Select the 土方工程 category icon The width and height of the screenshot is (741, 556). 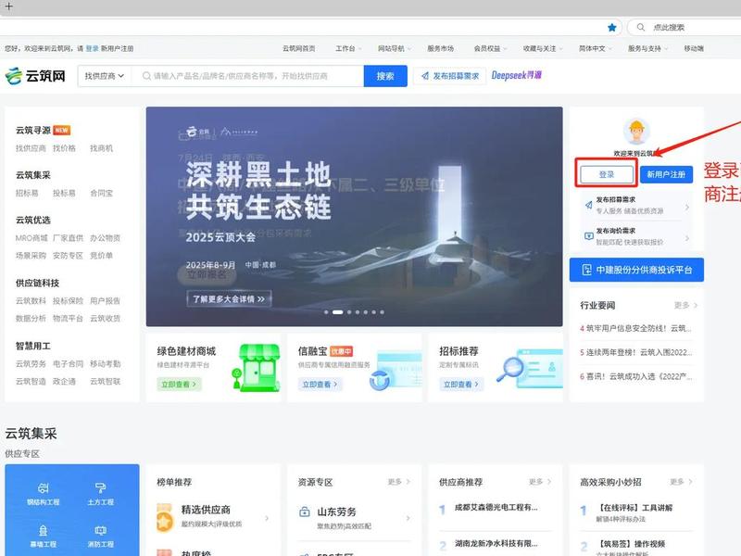(100, 488)
